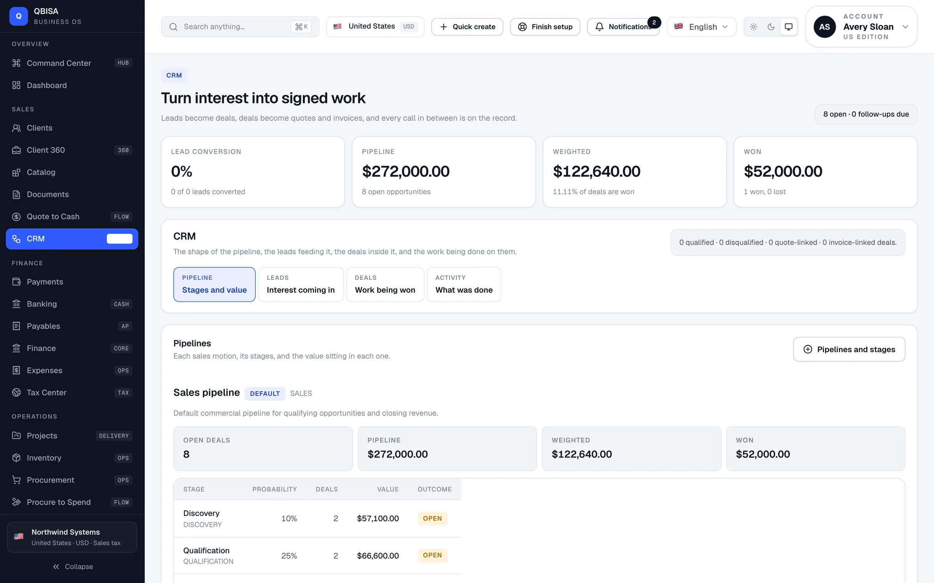Click the Payables receipt icon

point(16,326)
